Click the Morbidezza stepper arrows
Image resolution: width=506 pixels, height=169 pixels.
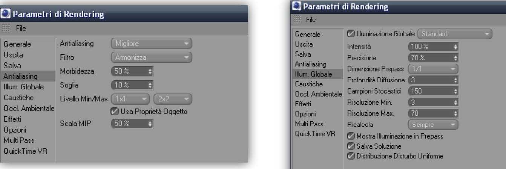pos(150,71)
